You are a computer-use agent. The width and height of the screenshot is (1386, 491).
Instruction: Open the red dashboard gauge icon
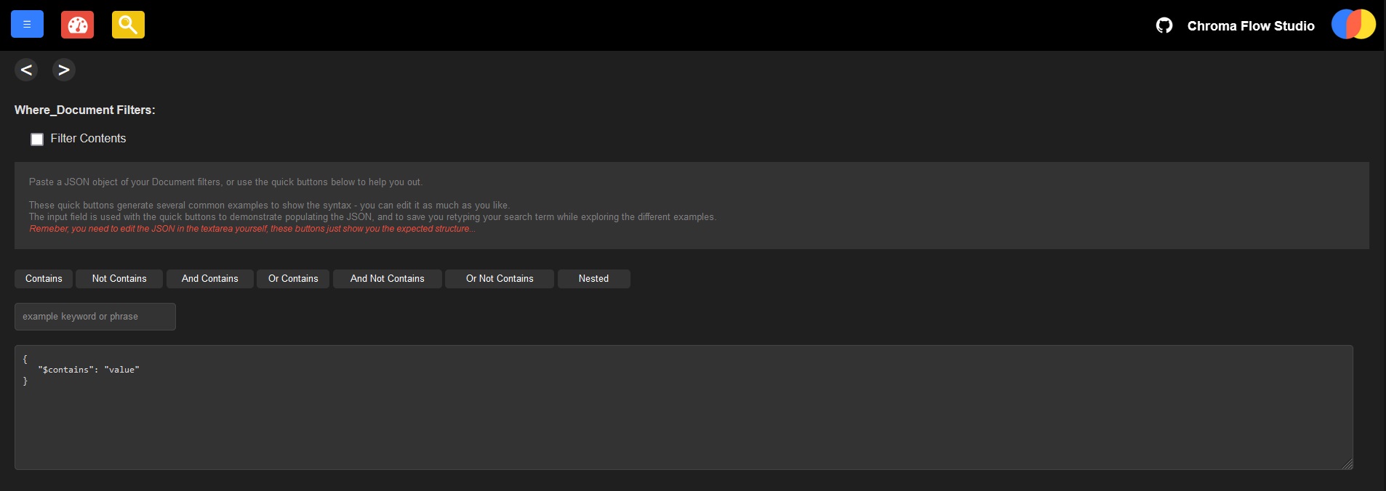(x=77, y=25)
